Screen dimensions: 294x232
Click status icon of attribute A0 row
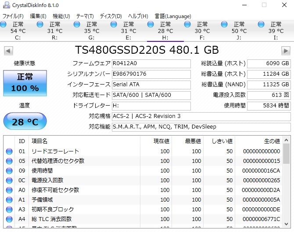coord(9,190)
